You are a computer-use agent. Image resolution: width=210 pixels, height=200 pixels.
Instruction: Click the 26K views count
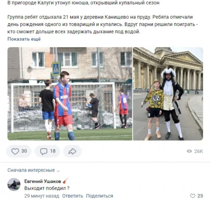199,151
